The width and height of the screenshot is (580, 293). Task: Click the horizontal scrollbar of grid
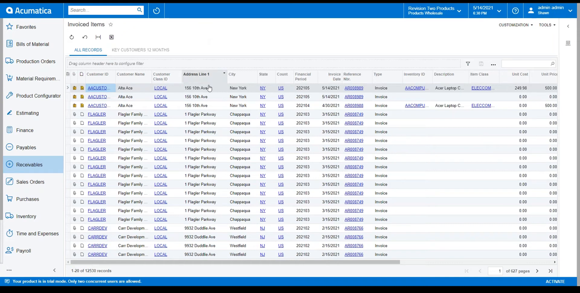[235, 262]
